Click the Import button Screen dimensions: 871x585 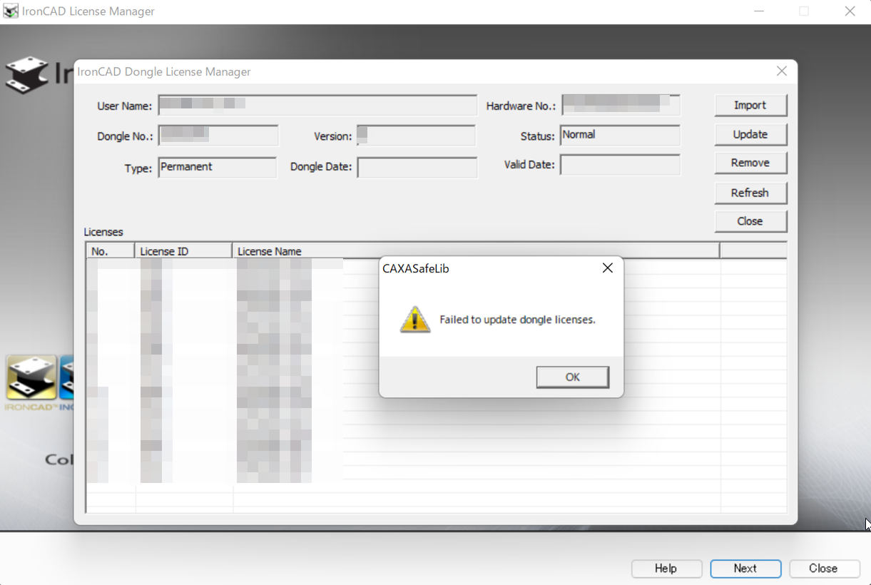coord(750,106)
